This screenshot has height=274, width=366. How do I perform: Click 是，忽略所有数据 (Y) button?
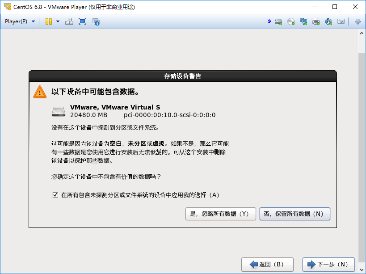(x=221, y=214)
